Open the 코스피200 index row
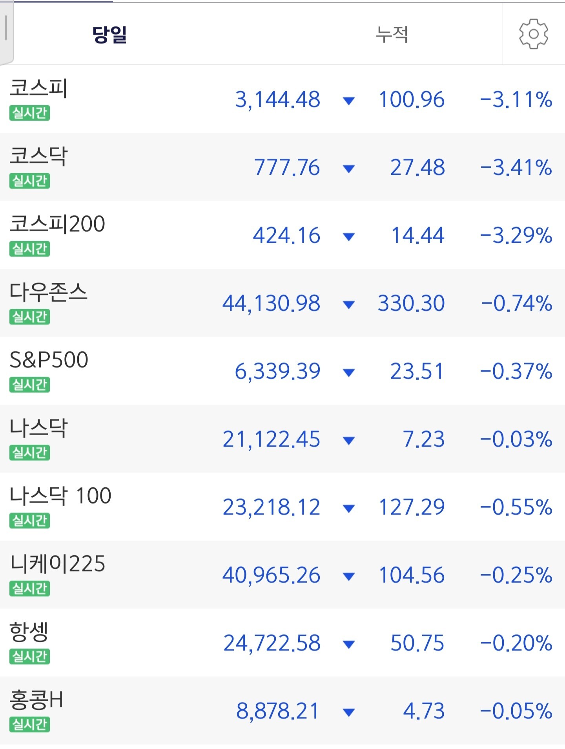Image resolution: width=565 pixels, height=749 pixels. (x=282, y=235)
